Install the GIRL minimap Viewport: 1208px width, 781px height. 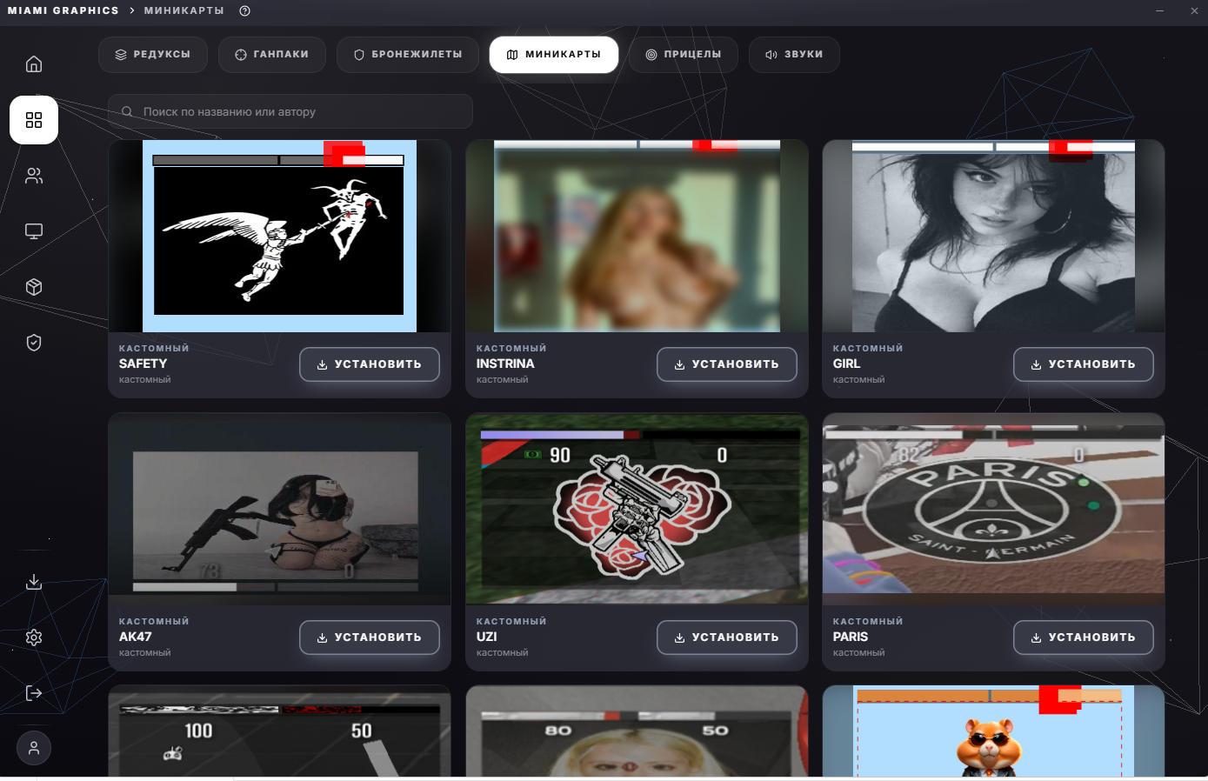1084,364
